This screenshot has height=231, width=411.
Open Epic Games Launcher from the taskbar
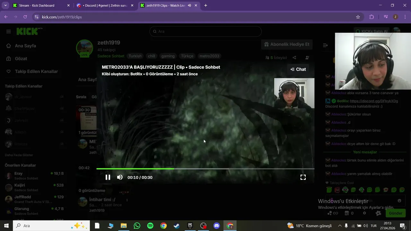click(190, 226)
